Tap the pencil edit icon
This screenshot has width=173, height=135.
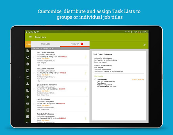pyautogui.click(x=145, y=45)
